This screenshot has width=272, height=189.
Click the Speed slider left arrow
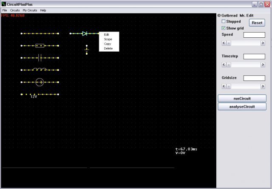[224, 43]
